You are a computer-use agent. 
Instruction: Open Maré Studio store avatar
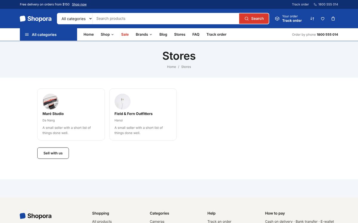50,102
